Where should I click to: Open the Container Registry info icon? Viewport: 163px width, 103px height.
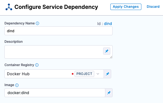[37, 65]
